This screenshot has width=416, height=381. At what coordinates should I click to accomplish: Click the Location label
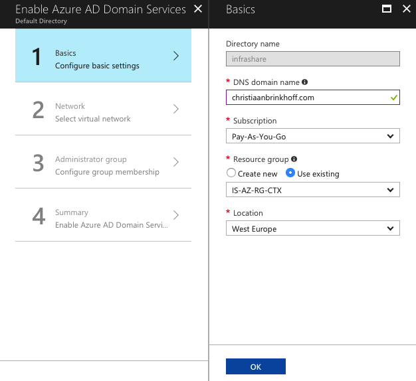pos(248,213)
